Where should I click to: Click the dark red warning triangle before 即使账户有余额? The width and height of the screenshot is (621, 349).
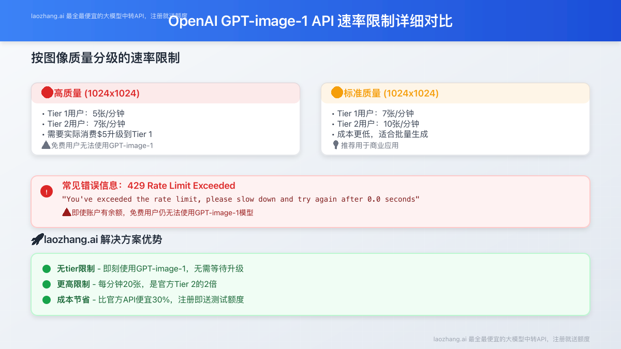[66, 212]
